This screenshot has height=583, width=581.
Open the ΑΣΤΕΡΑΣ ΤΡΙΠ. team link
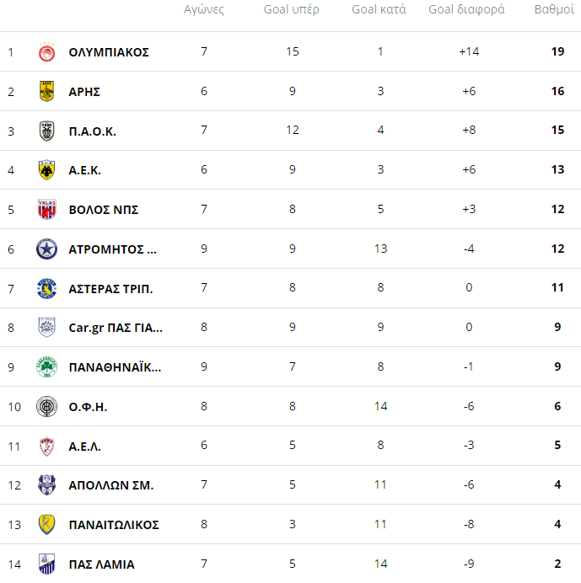tap(110, 288)
